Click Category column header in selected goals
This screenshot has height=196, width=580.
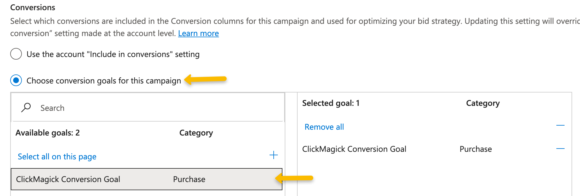tap(483, 103)
